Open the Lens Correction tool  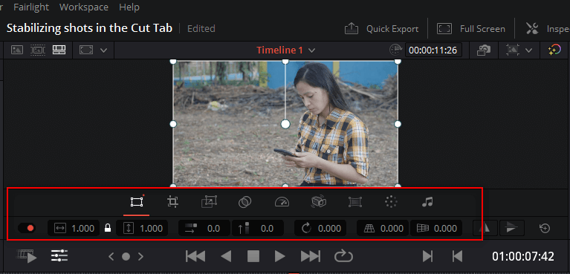coord(354,202)
